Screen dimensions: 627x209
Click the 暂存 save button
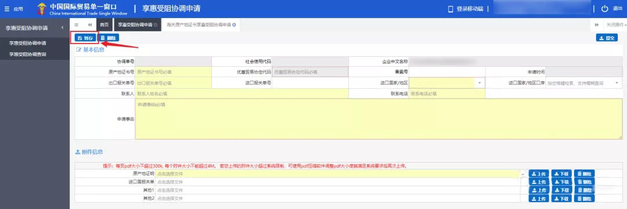coord(85,38)
